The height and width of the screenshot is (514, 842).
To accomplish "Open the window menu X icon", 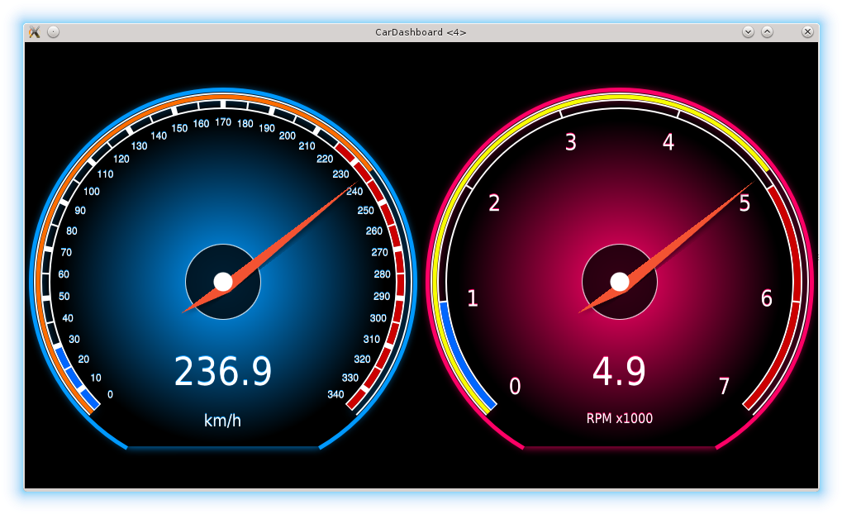I will tap(34, 32).
